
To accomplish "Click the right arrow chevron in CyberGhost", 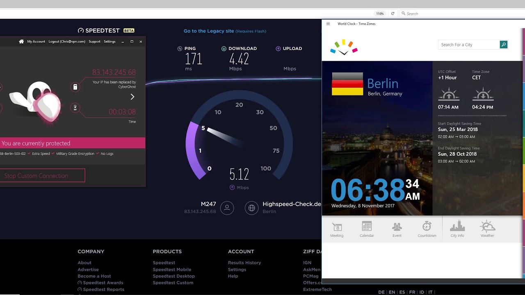I will [132, 97].
